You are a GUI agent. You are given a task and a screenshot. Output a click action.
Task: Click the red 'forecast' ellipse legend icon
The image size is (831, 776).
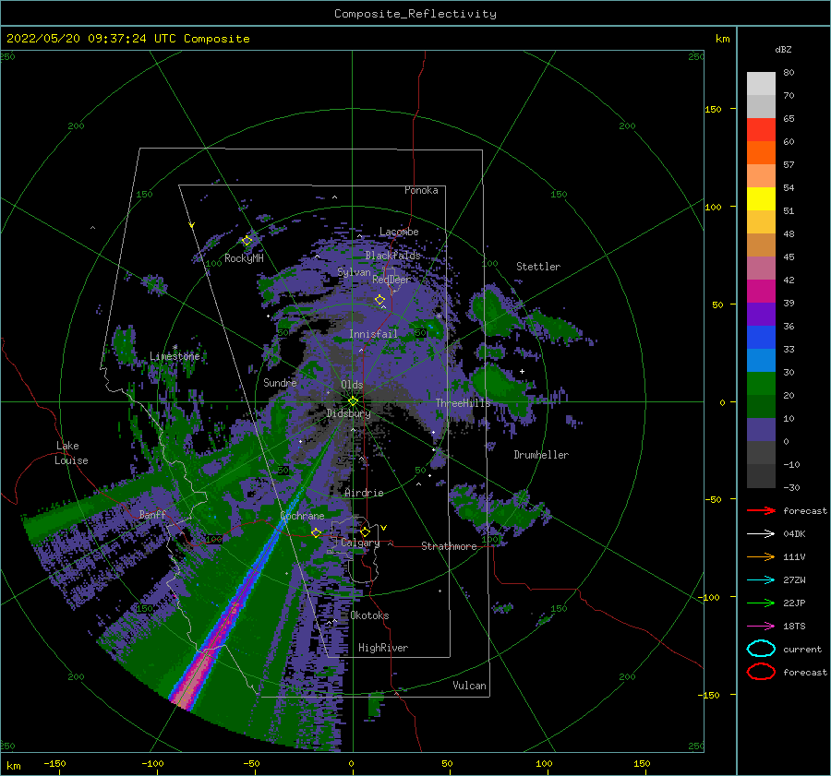(x=761, y=672)
